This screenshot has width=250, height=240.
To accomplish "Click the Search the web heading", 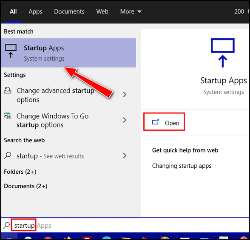I will [24, 140].
